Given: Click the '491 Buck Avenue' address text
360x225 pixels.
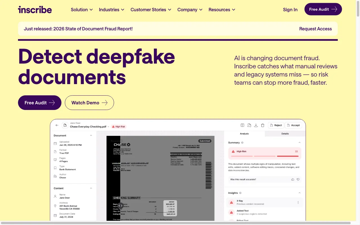Looking at the screenshot, I should [x=68, y=206].
